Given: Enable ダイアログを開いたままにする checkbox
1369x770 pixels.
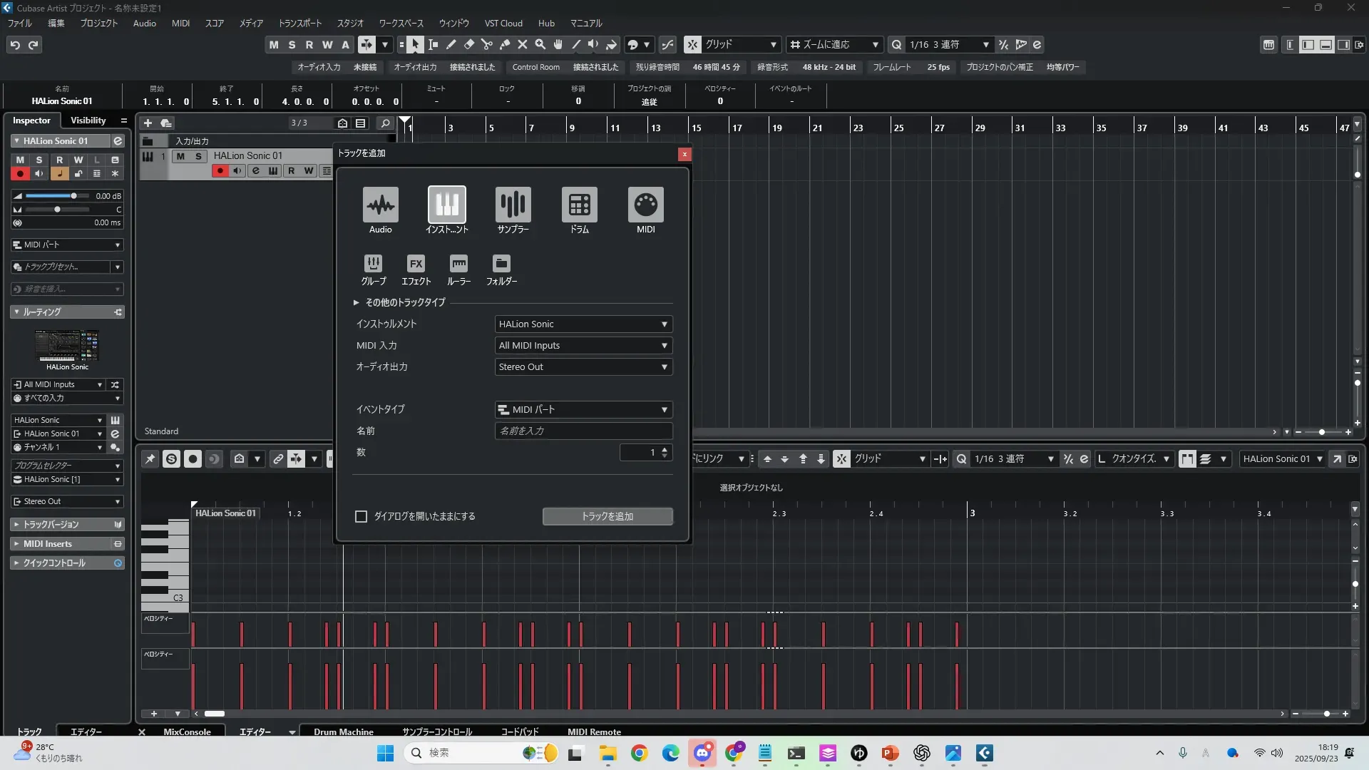Looking at the screenshot, I should point(362,516).
